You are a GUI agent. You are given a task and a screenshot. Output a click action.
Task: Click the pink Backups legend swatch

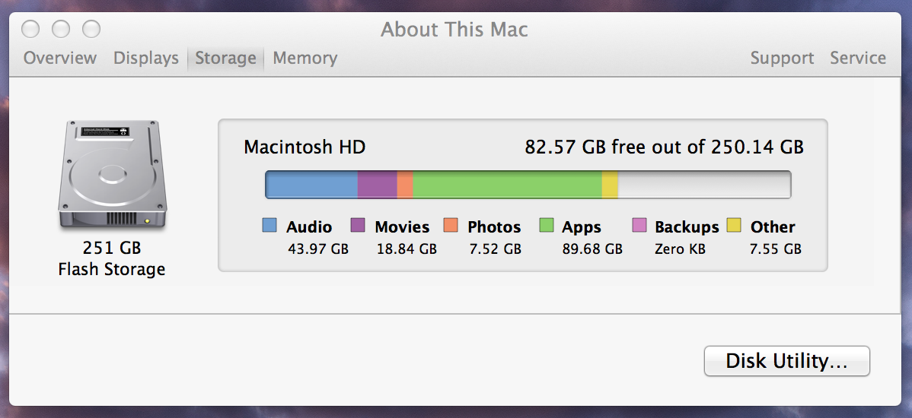point(639,225)
